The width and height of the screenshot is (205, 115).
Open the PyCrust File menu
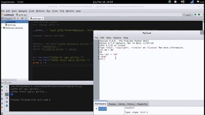click(x=96, y=38)
